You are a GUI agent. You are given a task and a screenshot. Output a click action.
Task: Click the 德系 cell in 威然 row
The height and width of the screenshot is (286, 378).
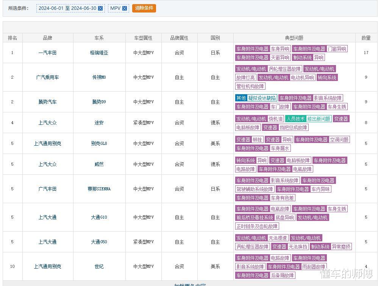pyautogui.click(x=215, y=164)
